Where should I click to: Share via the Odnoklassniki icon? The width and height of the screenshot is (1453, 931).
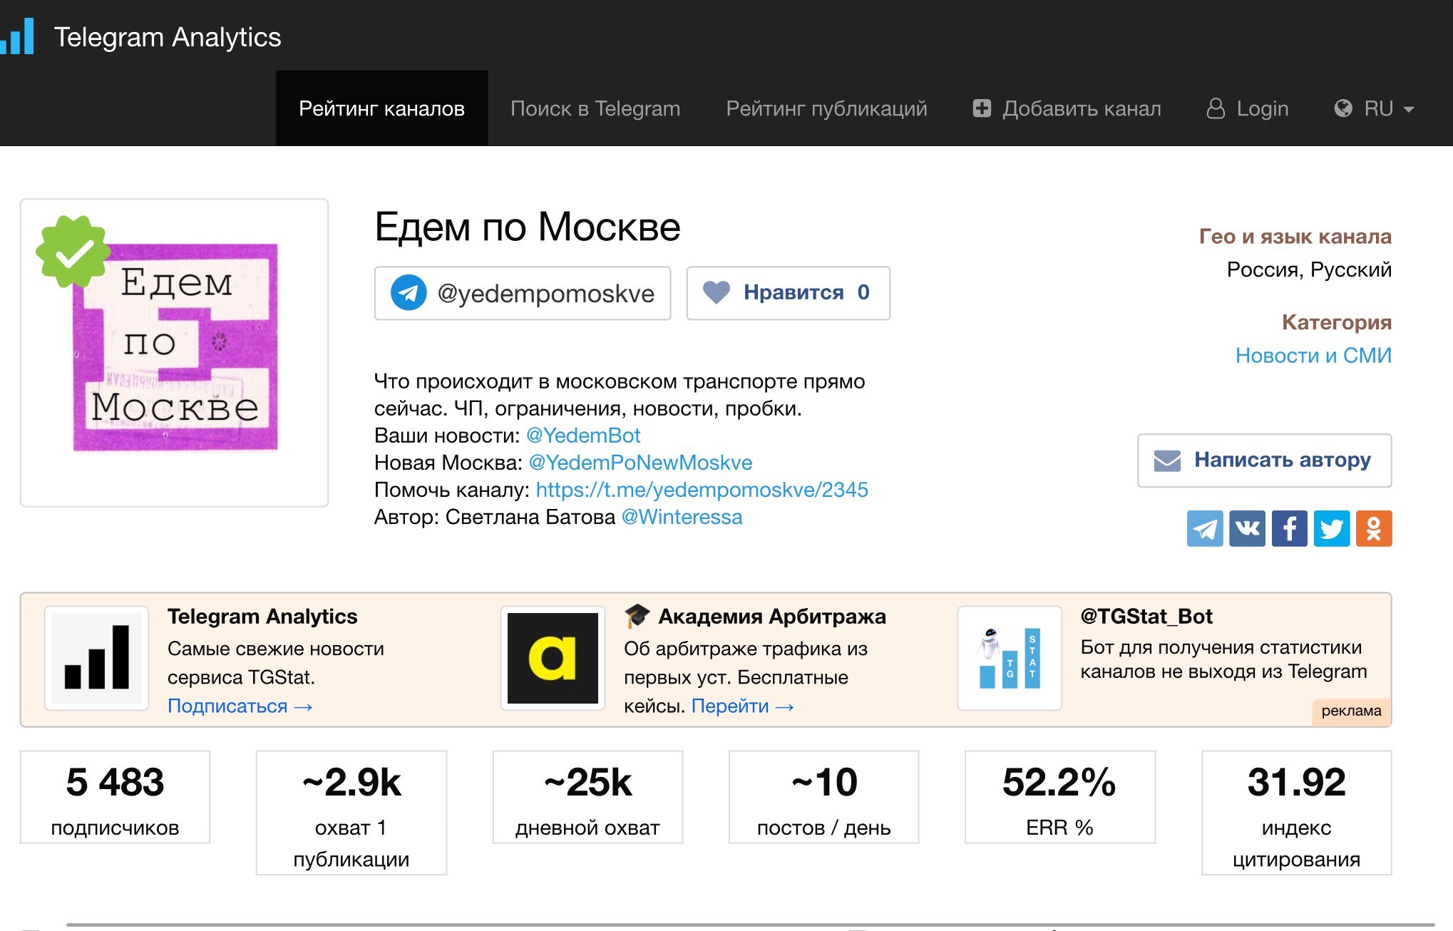click(1374, 528)
